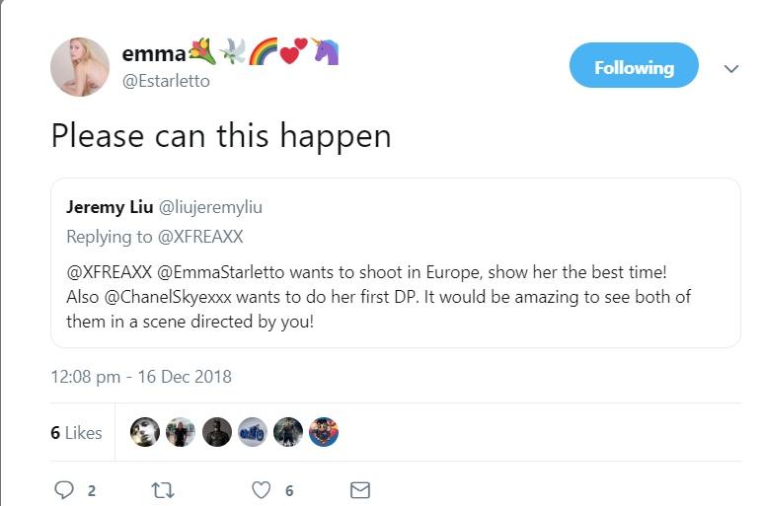This screenshot has width=761, height=506.
Task: Open emma's profile picture avatar
Action: [80, 67]
